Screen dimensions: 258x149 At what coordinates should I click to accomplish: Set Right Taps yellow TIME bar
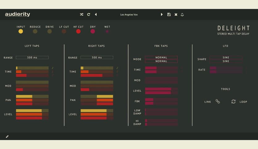pyautogui.click(x=97, y=68)
